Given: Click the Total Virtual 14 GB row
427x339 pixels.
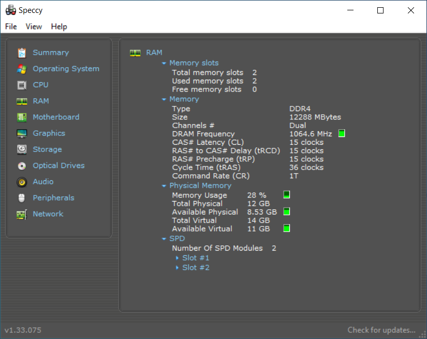Looking at the screenshot, I should [x=221, y=221].
